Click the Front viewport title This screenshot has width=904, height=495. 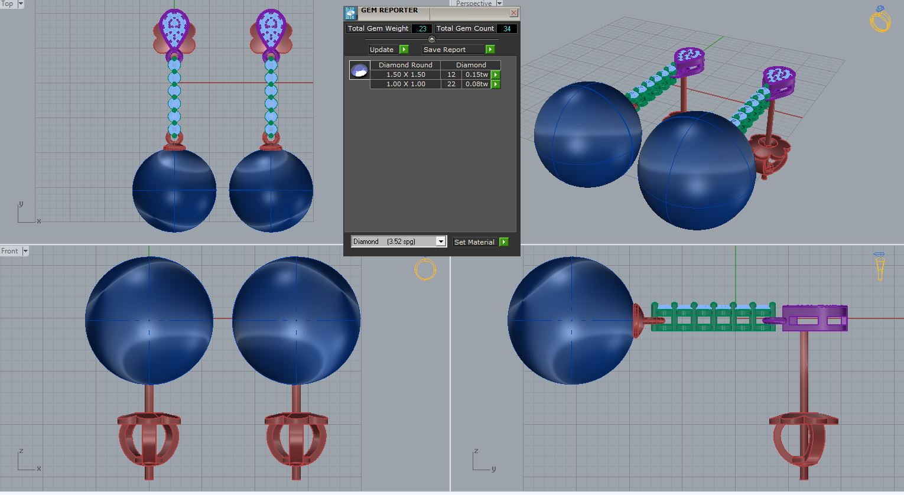[10, 251]
